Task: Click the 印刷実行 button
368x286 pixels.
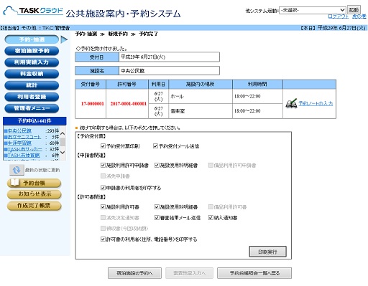Action: [267, 252]
